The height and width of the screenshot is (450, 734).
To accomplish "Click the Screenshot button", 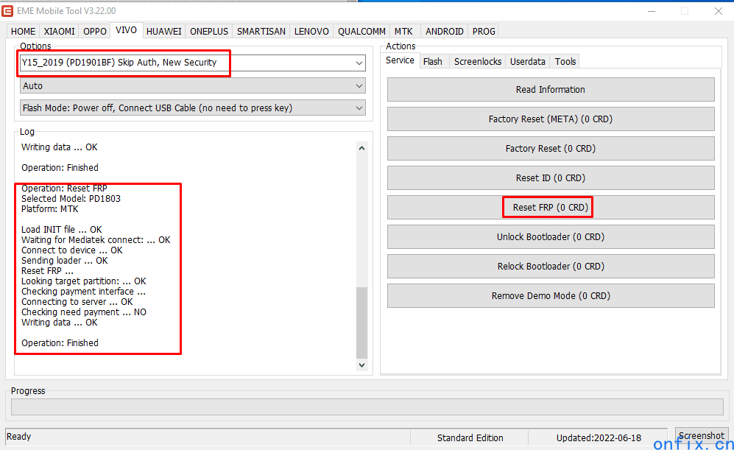I will (701, 435).
